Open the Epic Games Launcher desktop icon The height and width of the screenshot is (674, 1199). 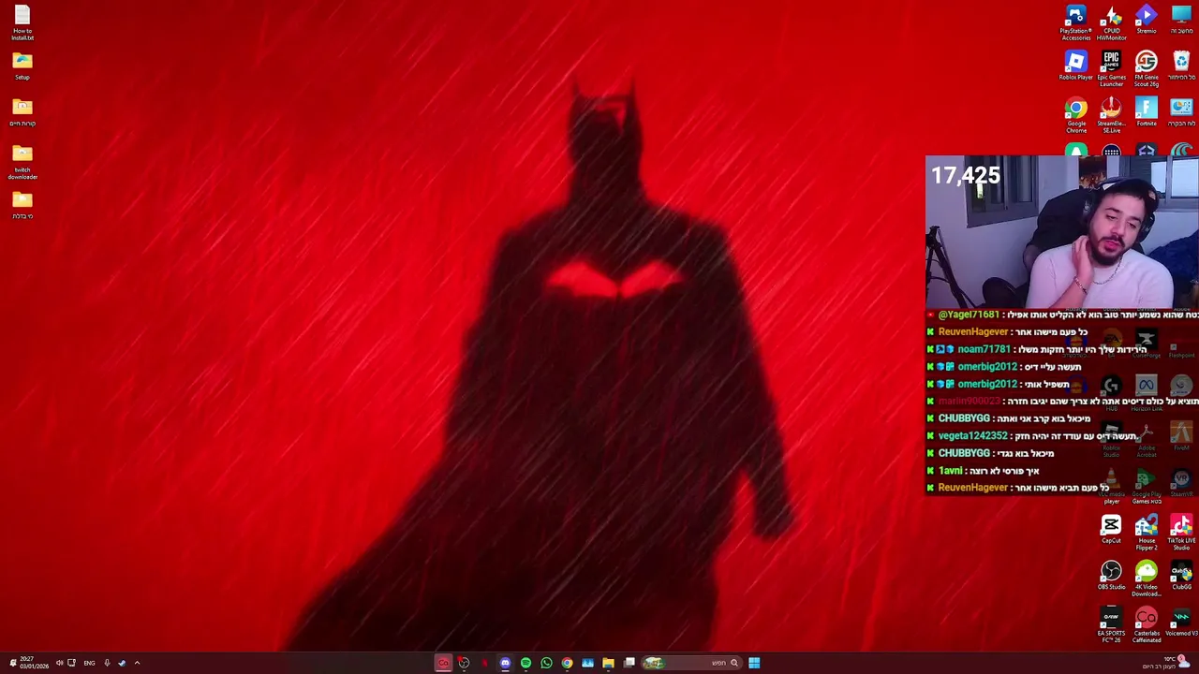click(1111, 69)
